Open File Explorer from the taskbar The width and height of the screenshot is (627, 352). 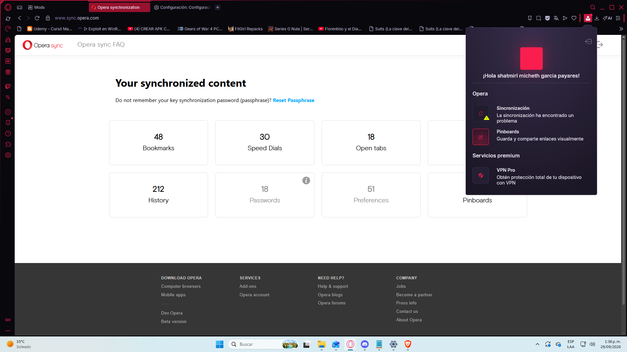click(x=321, y=344)
